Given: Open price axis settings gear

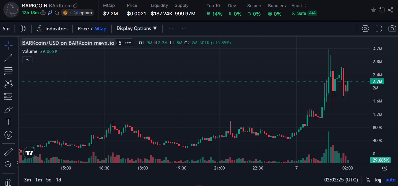Looking at the screenshot, I should point(385,168).
